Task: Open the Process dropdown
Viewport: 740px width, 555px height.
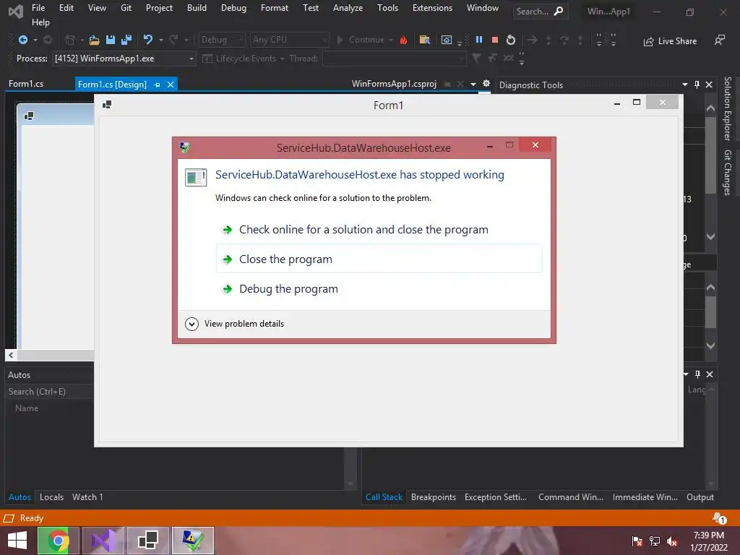Action: [124, 59]
